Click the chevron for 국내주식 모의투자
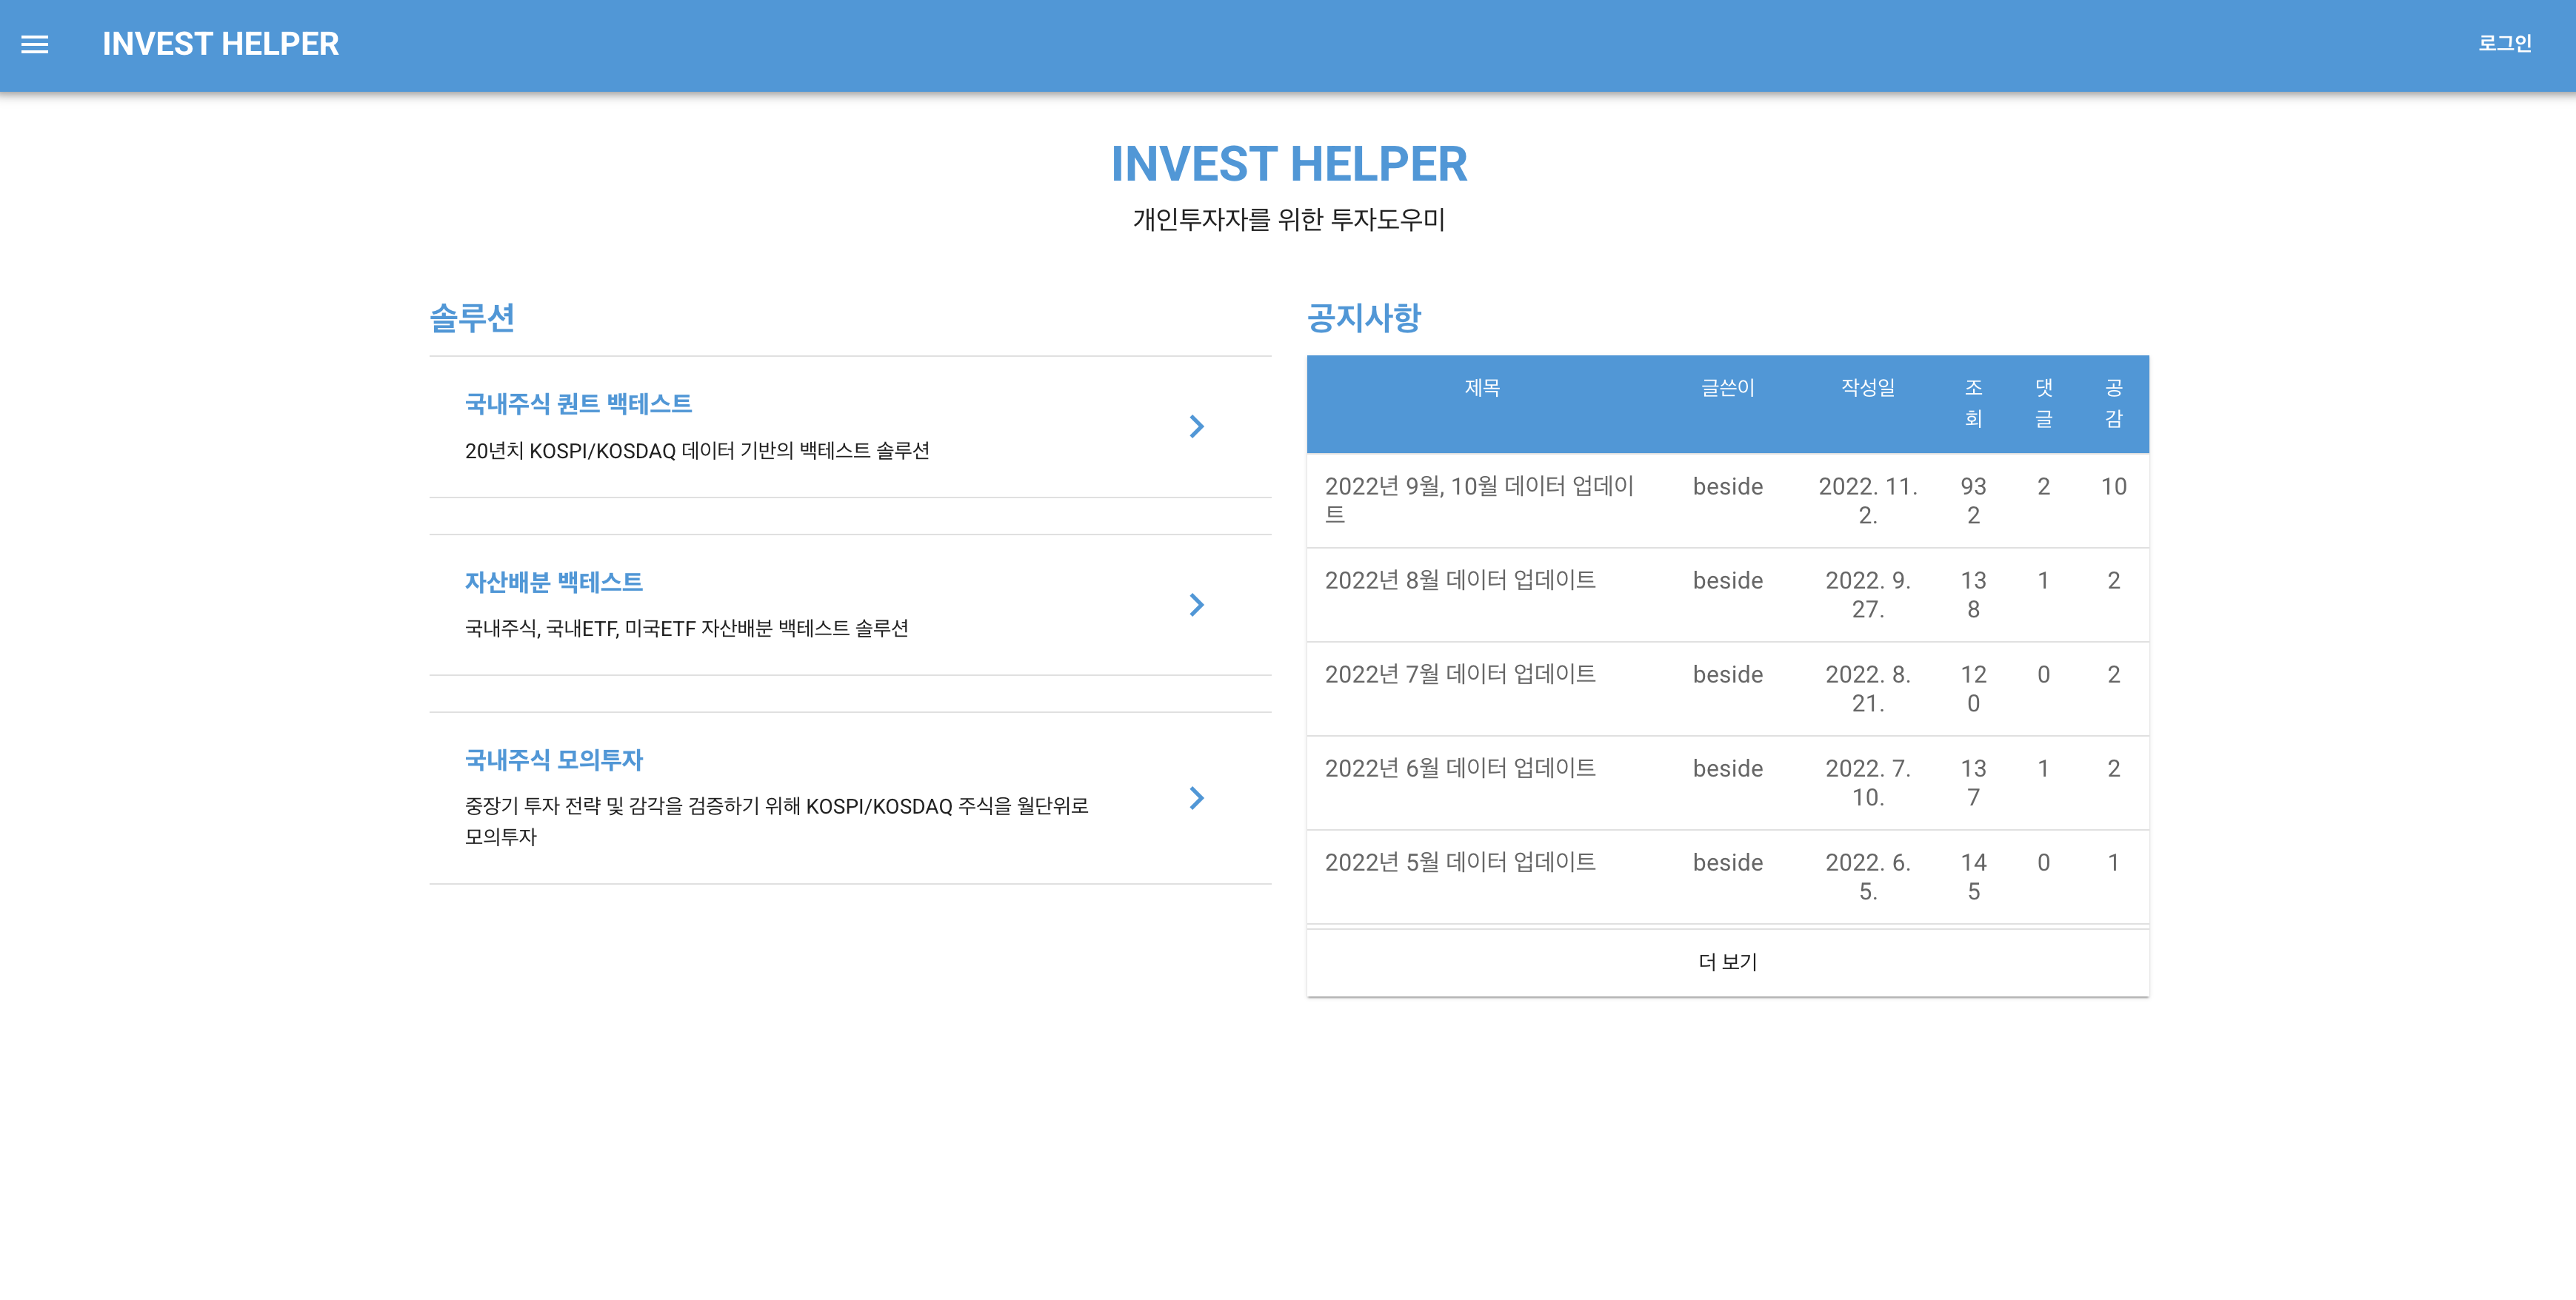This screenshot has height=1300, width=2576. click(1196, 797)
